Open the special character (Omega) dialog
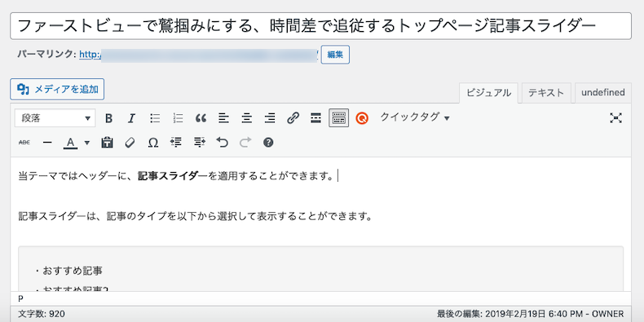The height and width of the screenshot is (322, 644). point(152,143)
